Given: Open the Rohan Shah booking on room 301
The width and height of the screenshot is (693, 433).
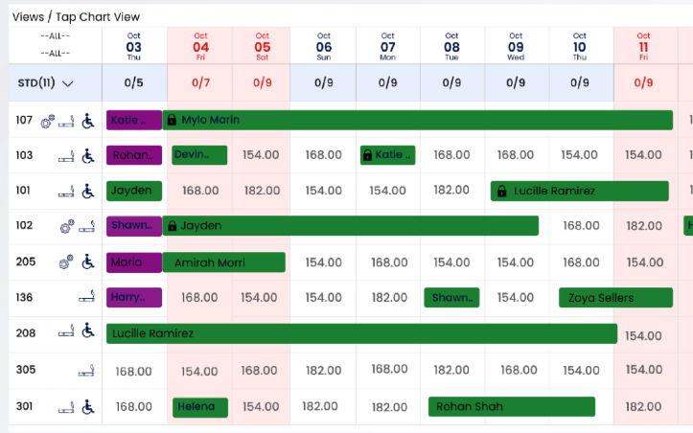Looking at the screenshot, I should click(512, 406).
